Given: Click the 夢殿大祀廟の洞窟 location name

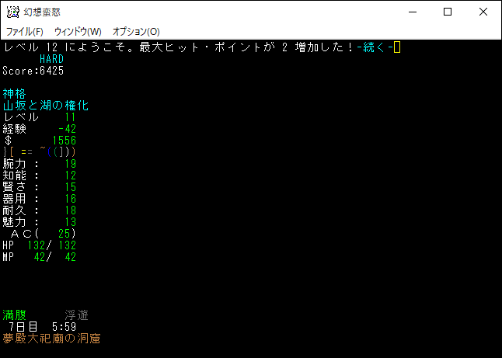Looking at the screenshot, I should [x=51, y=339].
